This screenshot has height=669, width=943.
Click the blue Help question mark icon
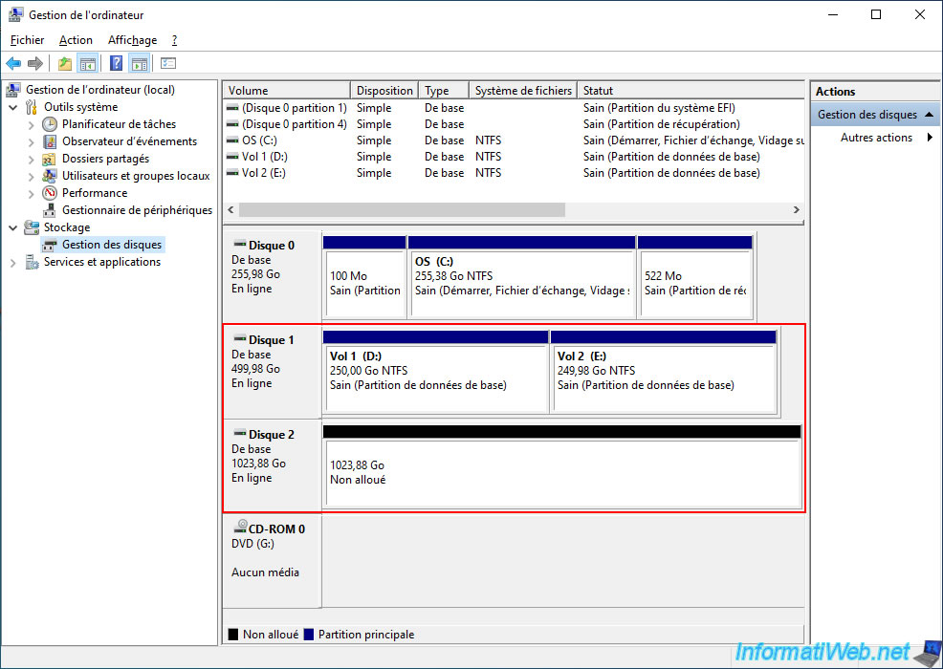[116, 64]
